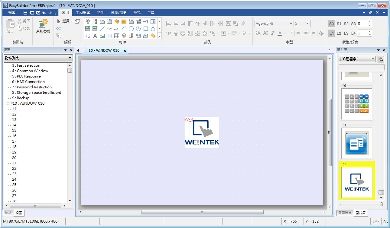
Task: Switch to the 位址 tab
Action: click(8, 213)
